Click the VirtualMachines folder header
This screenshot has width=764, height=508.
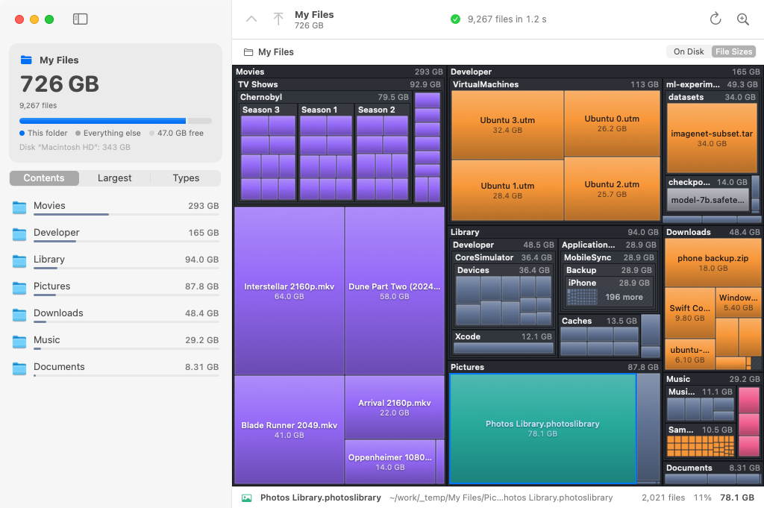pos(555,84)
